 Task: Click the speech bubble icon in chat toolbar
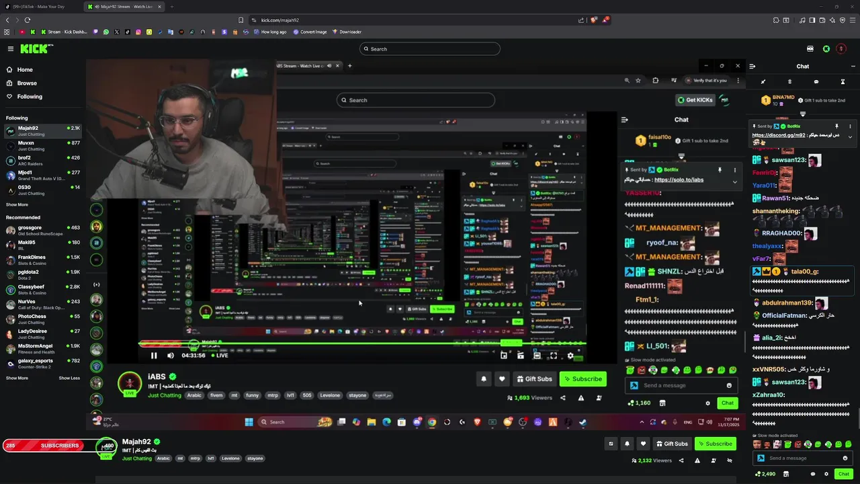(816, 82)
